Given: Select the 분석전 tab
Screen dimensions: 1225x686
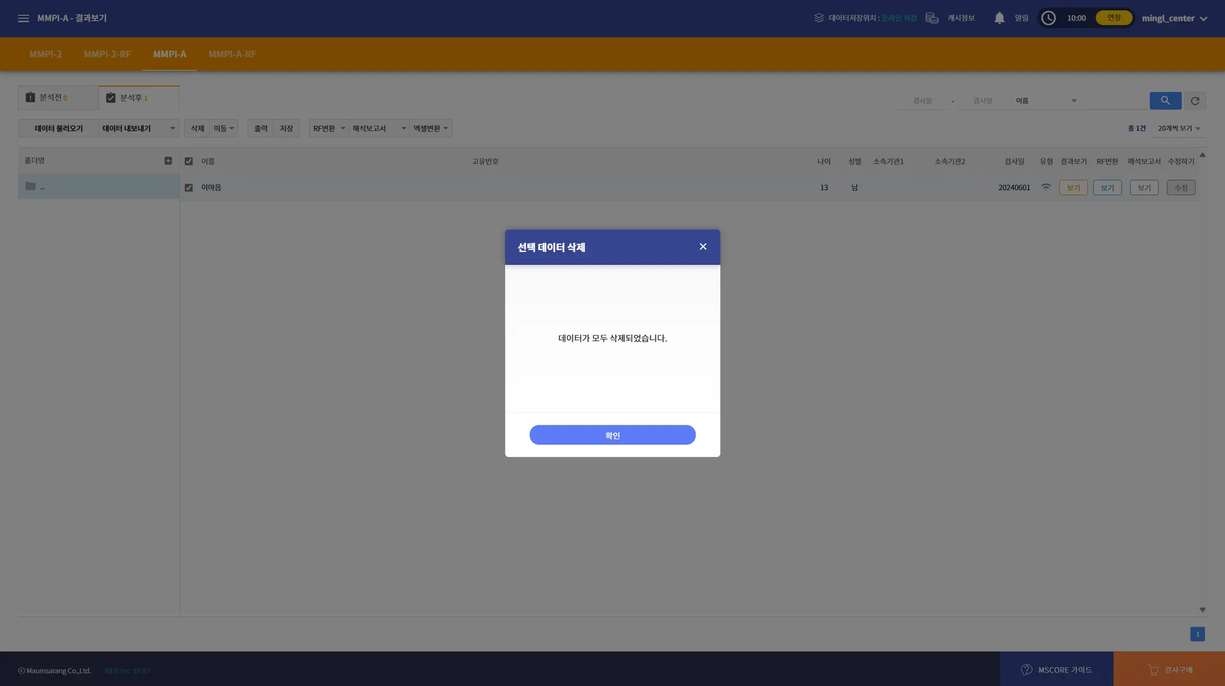Looking at the screenshot, I should click(x=57, y=97).
